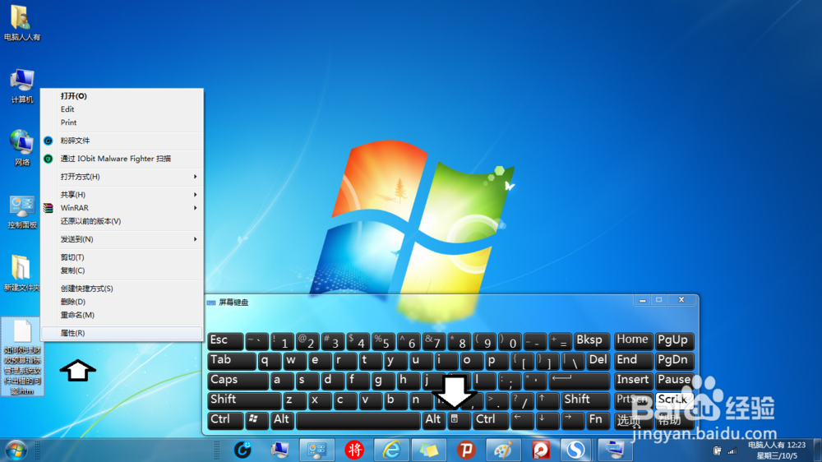Click the PgDn key
822x462 pixels.
pyautogui.click(x=674, y=361)
